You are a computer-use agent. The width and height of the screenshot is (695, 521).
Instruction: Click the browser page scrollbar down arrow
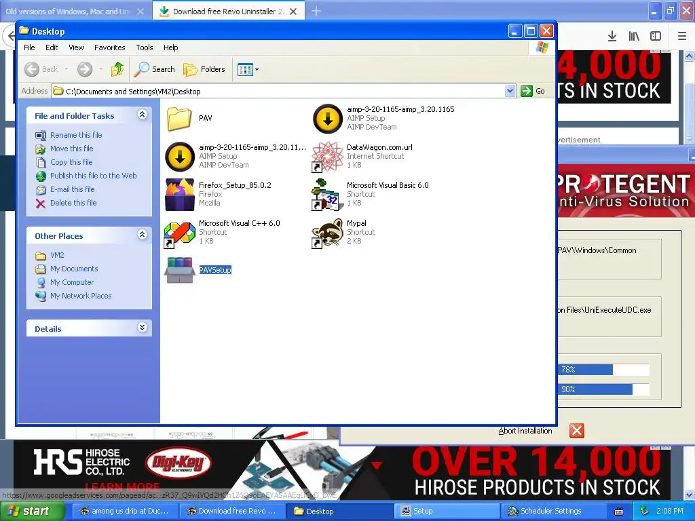[690, 495]
